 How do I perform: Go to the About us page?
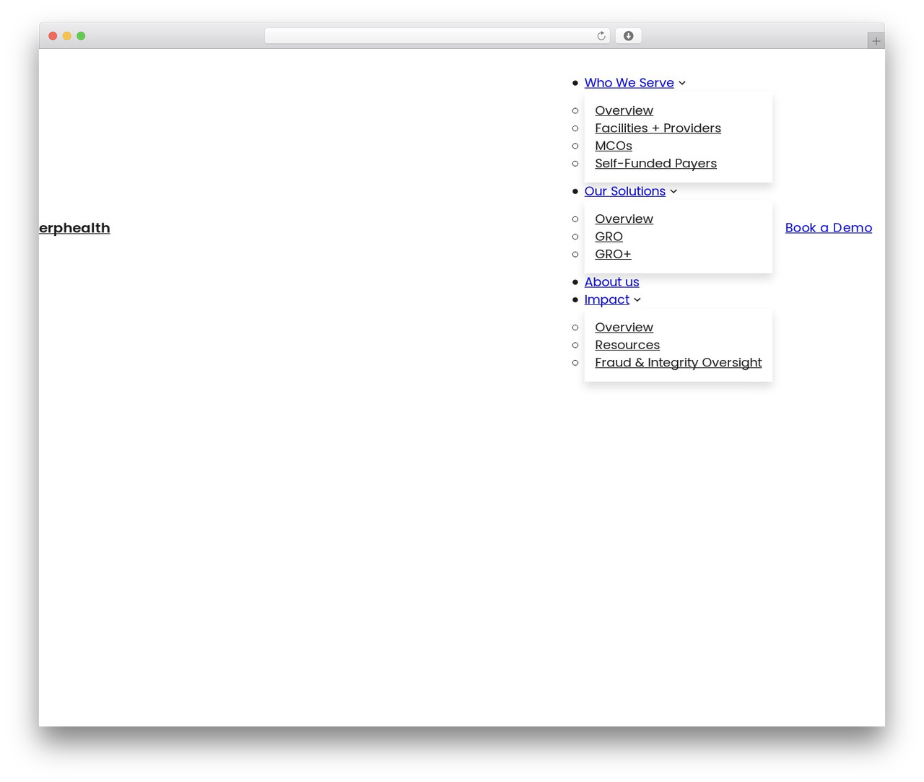pyautogui.click(x=612, y=282)
